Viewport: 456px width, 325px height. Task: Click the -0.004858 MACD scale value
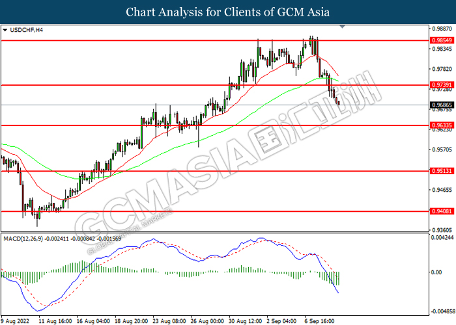(x=442, y=311)
